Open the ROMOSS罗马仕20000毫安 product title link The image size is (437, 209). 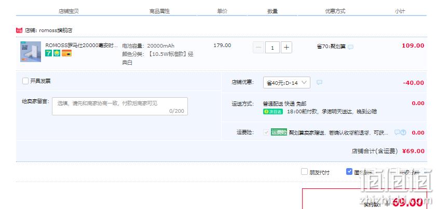tap(81, 46)
